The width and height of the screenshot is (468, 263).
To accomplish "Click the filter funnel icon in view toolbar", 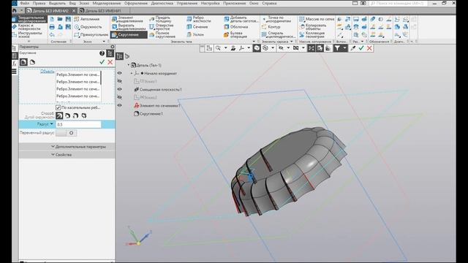I will pos(337,48).
